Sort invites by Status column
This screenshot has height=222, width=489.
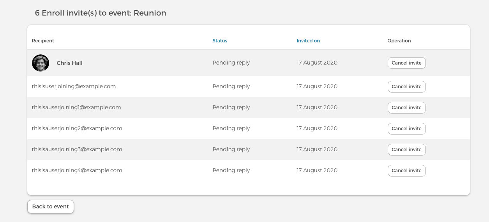click(220, 41)
